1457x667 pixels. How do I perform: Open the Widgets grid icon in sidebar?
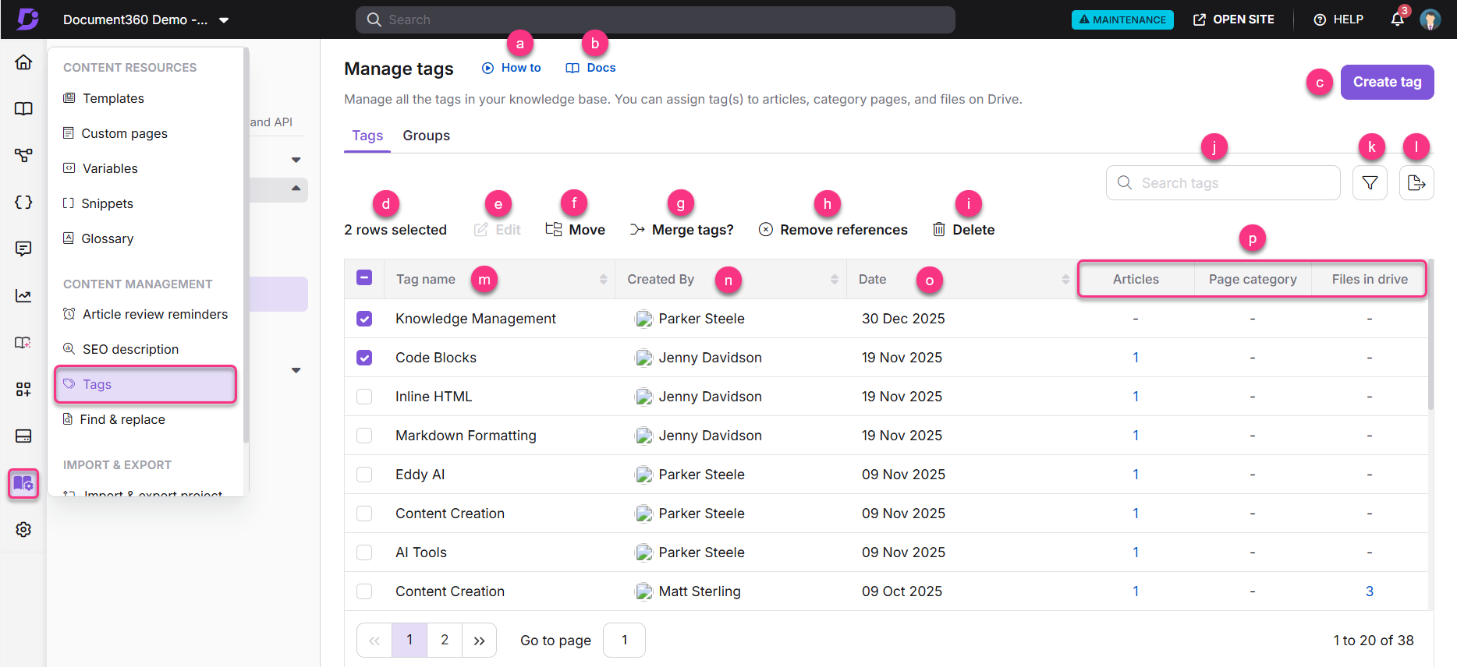pos(23,390)
